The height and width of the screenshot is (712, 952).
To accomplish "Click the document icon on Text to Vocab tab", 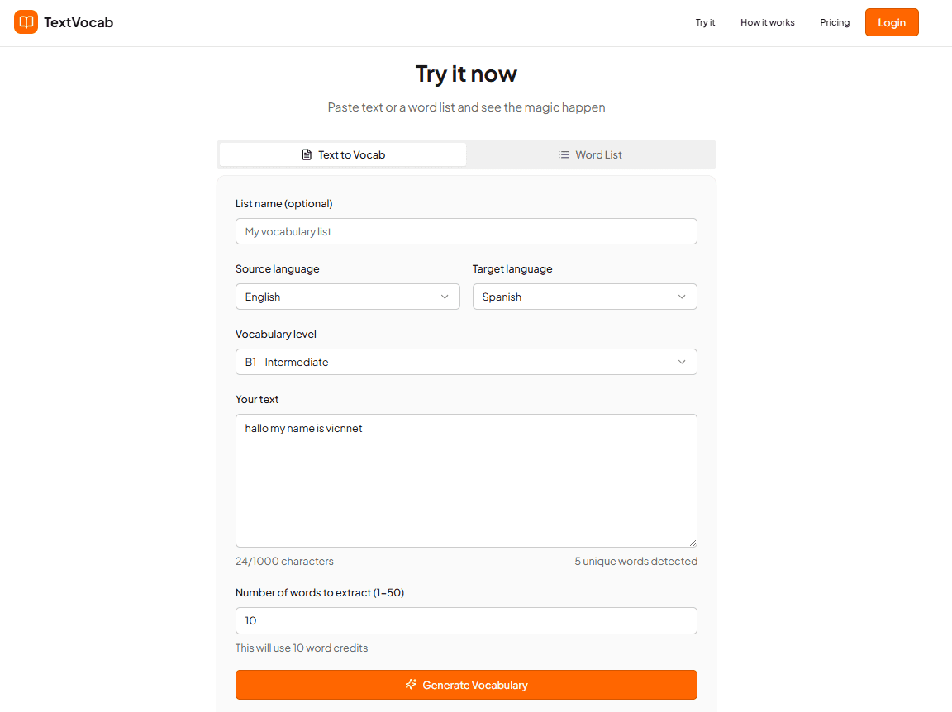I will [x=306, y=154].
